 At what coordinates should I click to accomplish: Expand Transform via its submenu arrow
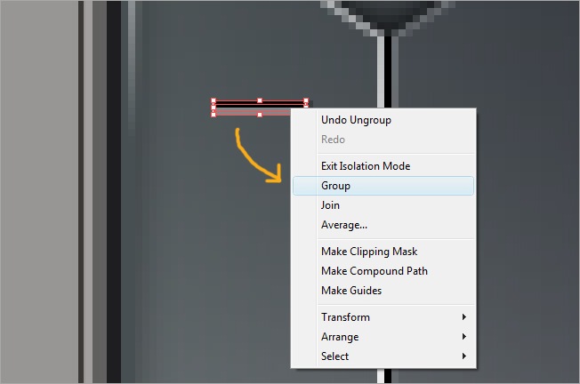463,317
